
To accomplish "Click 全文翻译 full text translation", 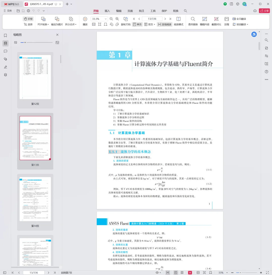I will (239, 19).
